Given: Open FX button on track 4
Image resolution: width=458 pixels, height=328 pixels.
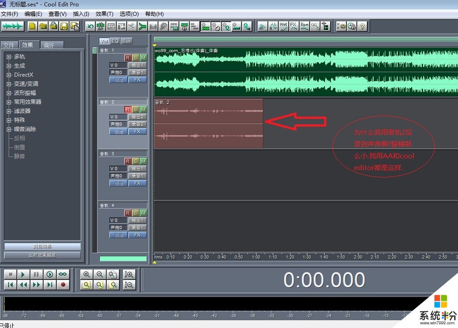Looking at the screenshot, I should point(137,235).
